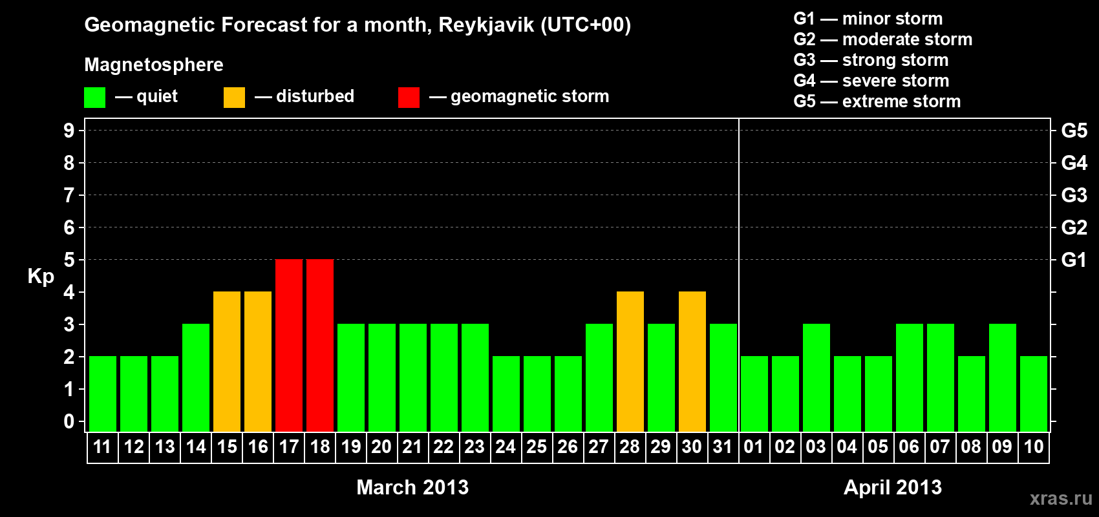
Task: Click the orange disturbed legend swatch
Action: (234, 98)
